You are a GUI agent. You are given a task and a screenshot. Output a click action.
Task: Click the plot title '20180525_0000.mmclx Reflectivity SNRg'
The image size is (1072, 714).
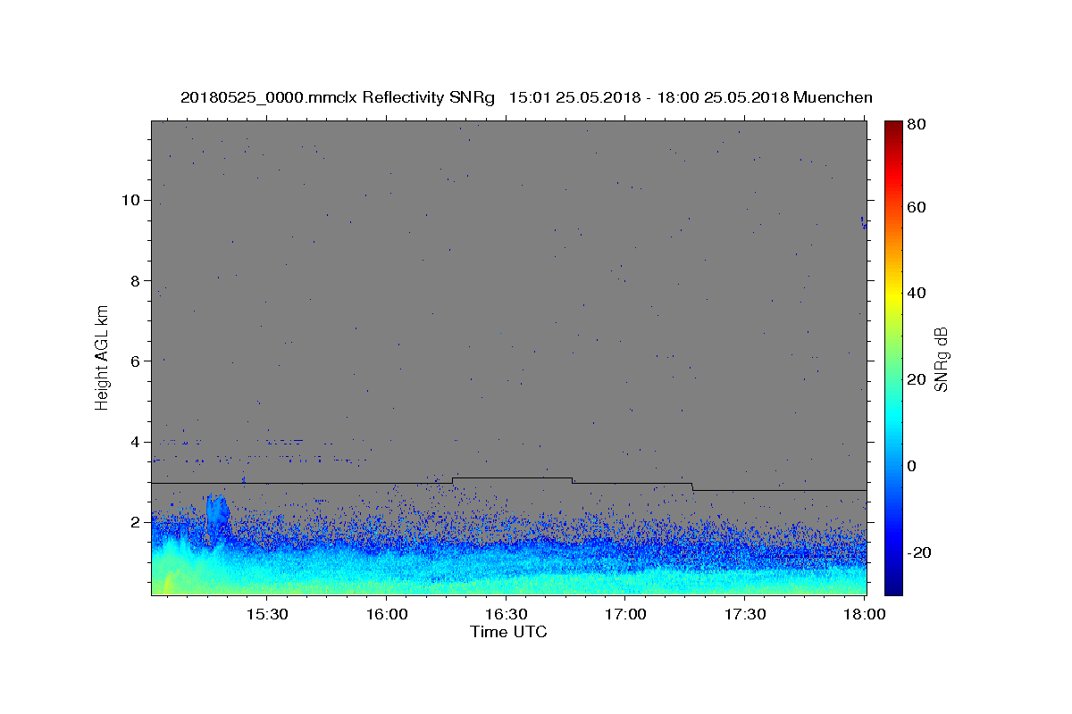[x=337, y=97]
